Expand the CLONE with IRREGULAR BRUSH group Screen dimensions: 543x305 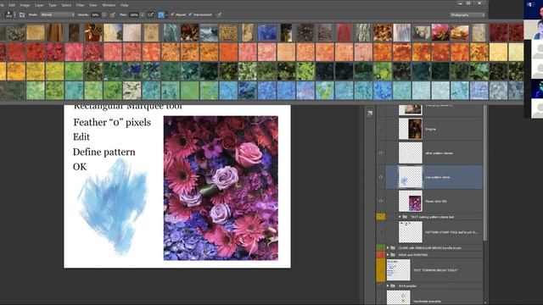(x=388, y=247)
